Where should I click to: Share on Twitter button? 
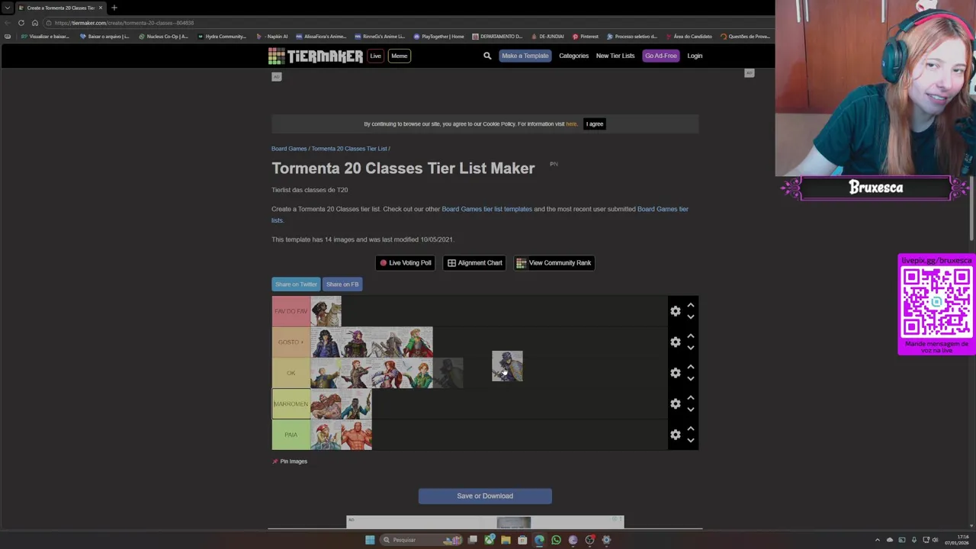296,284
